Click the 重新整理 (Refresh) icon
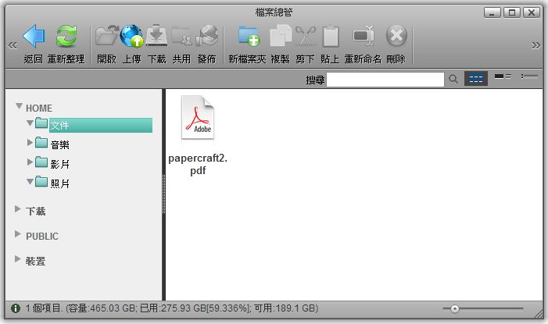The image size is (548, 324). coord(66,36)
